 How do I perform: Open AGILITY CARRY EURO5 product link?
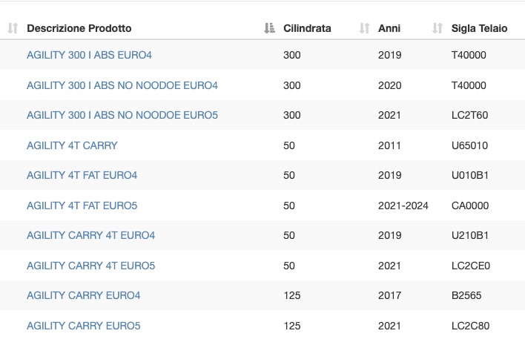(x=83, y=326)
